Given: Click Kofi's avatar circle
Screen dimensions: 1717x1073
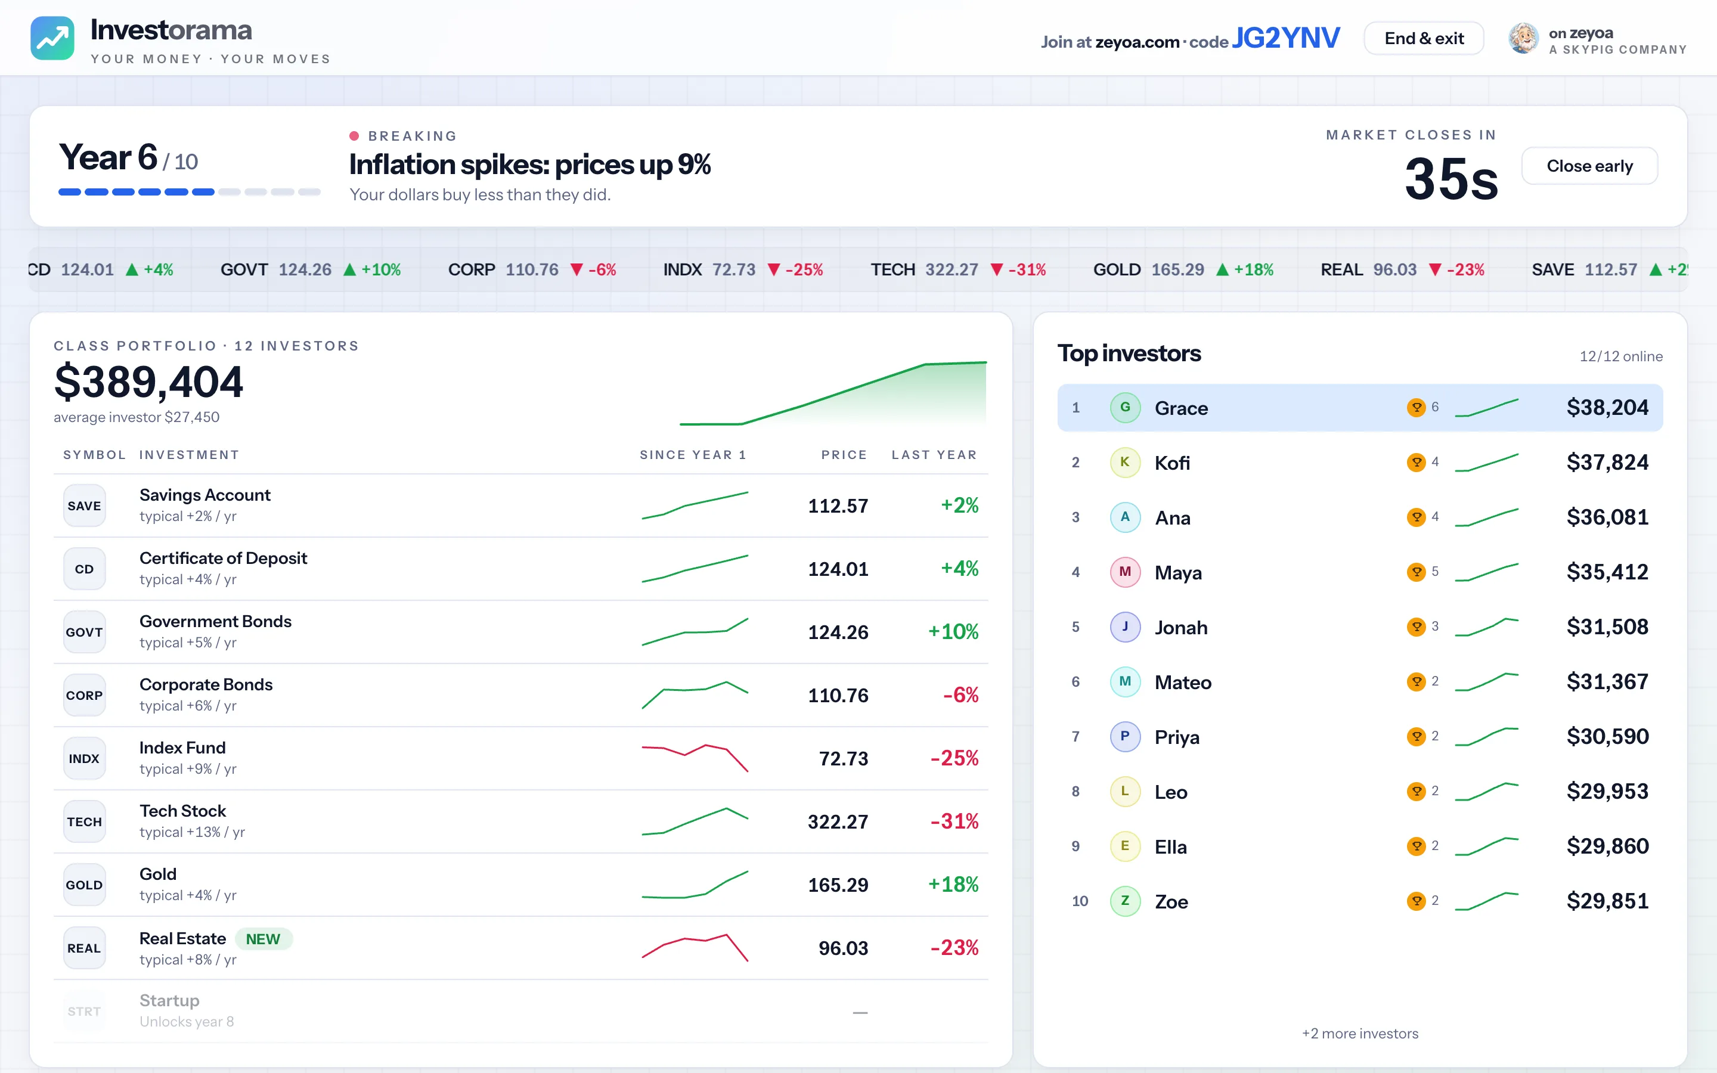Looking at the screenshot, I should tap(1125, 462).
